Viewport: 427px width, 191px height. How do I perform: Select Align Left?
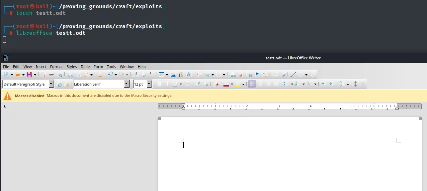coord(252,84)
